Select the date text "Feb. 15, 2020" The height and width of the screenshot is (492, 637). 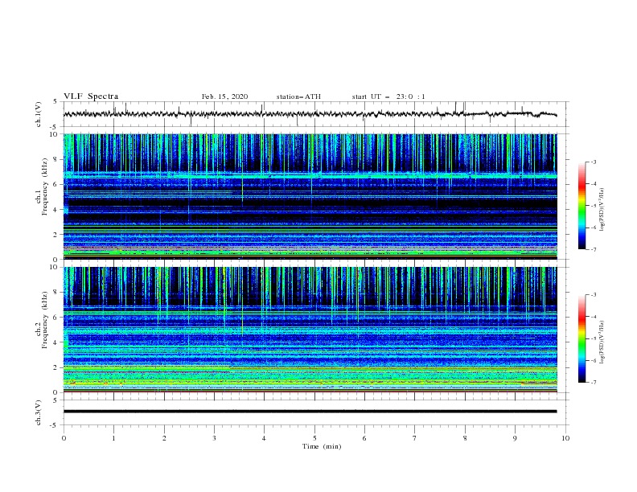click(x=224, y=96)
